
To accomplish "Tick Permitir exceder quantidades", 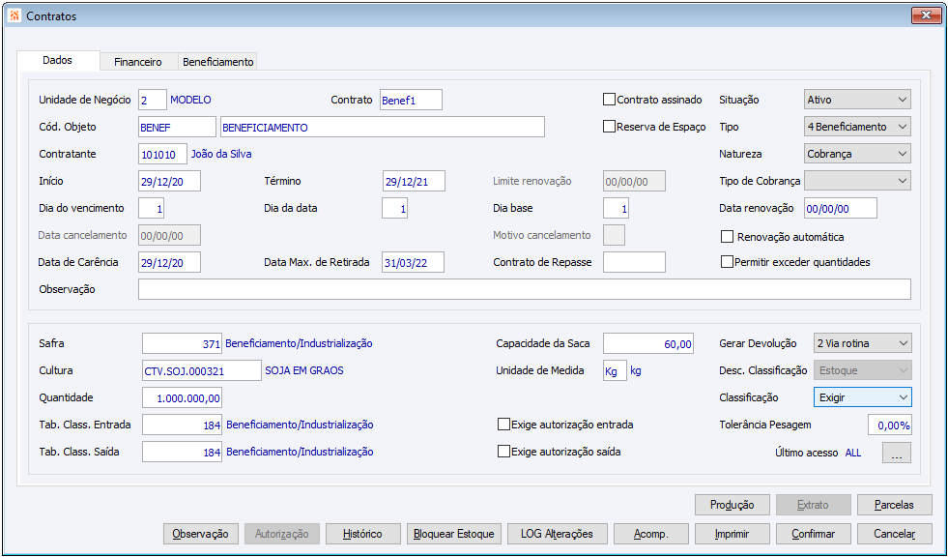I will 728,262.
